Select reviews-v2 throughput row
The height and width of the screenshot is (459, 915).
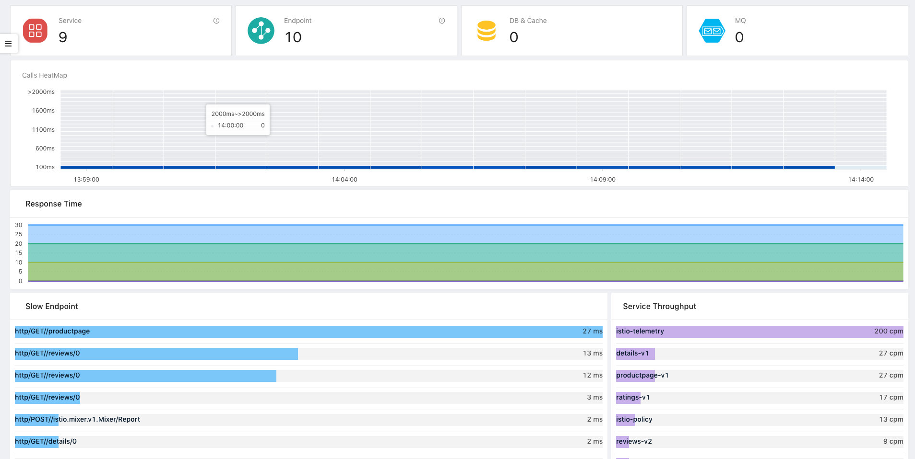point(634,442)
